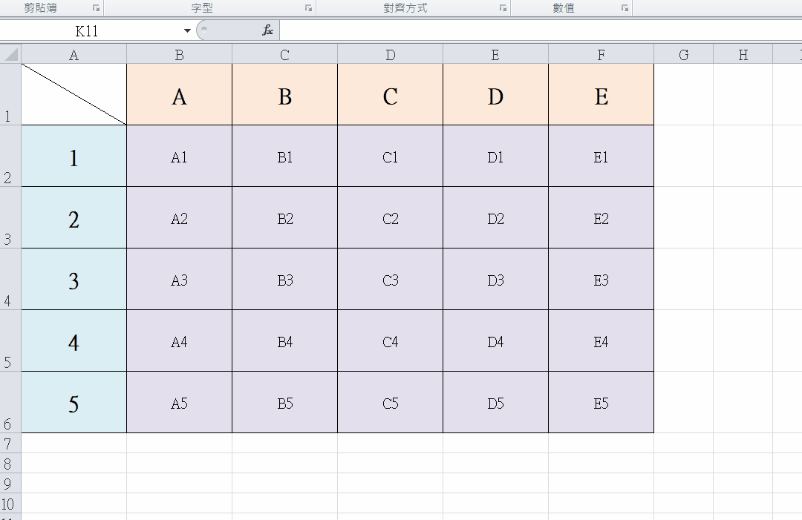
Task: Select row 3 header
Action: click(10, 217)
